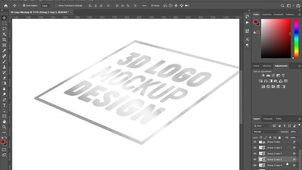This screenshot has height=170, width=302.
Task: Click the align left edges icon
Action: (x=90, y=6)
